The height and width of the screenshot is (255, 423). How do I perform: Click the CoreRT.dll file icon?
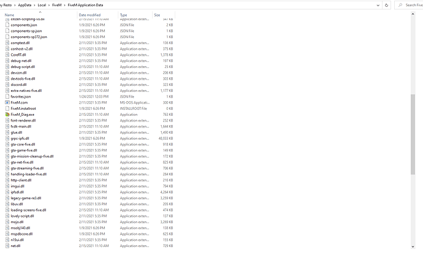click(x=7, y=55)
